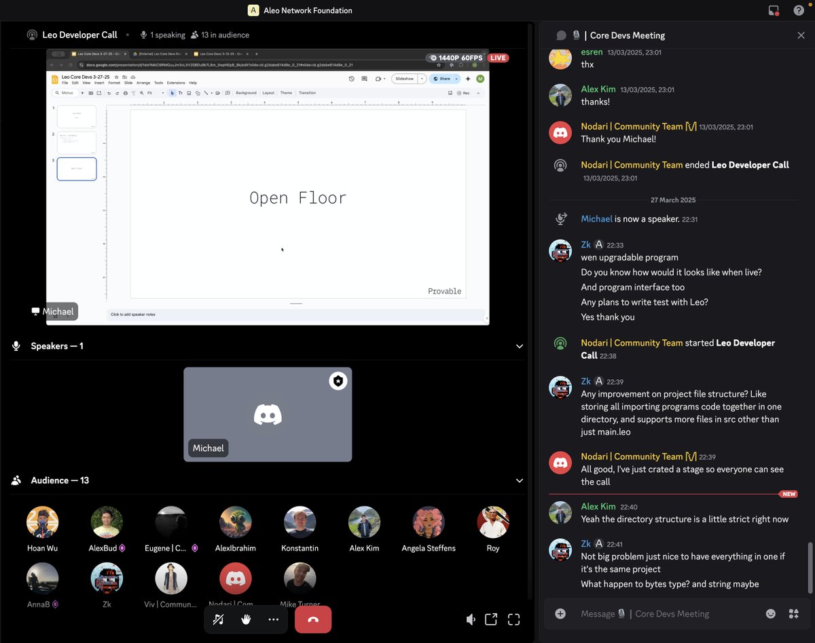
Task: Click AlexBud's avatar in audience
Action: point(107,522)
